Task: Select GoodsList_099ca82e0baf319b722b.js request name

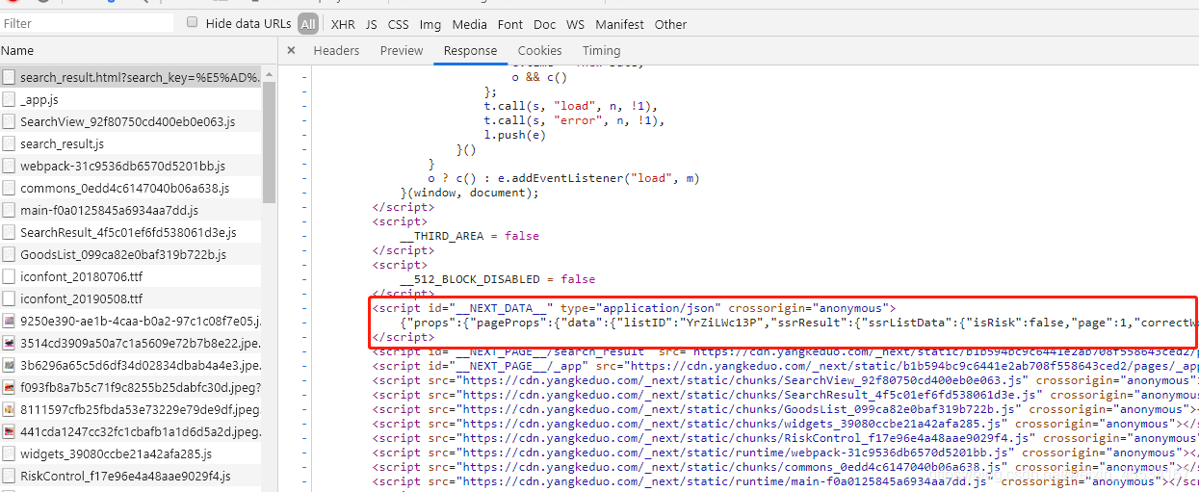Action: [123, 254]
